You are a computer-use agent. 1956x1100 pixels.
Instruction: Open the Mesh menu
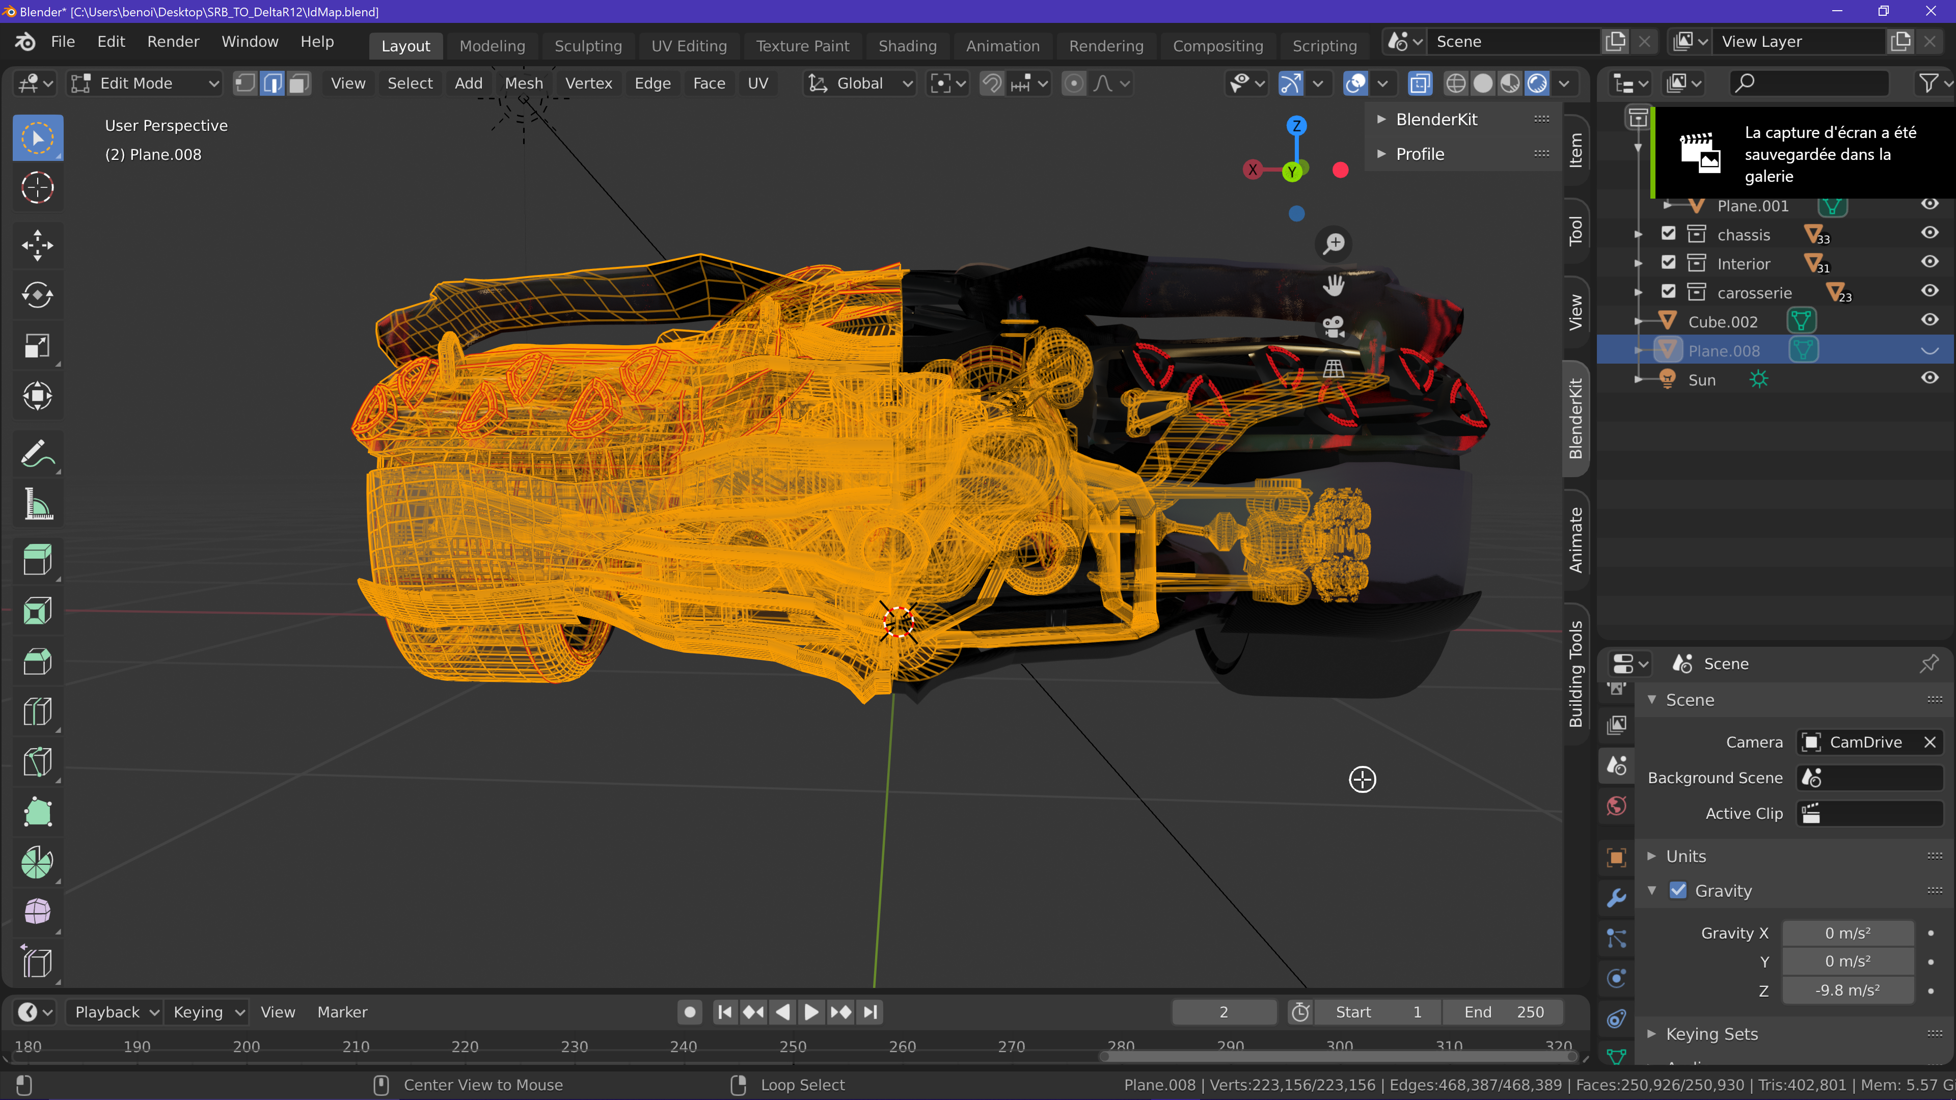[523, 84]
